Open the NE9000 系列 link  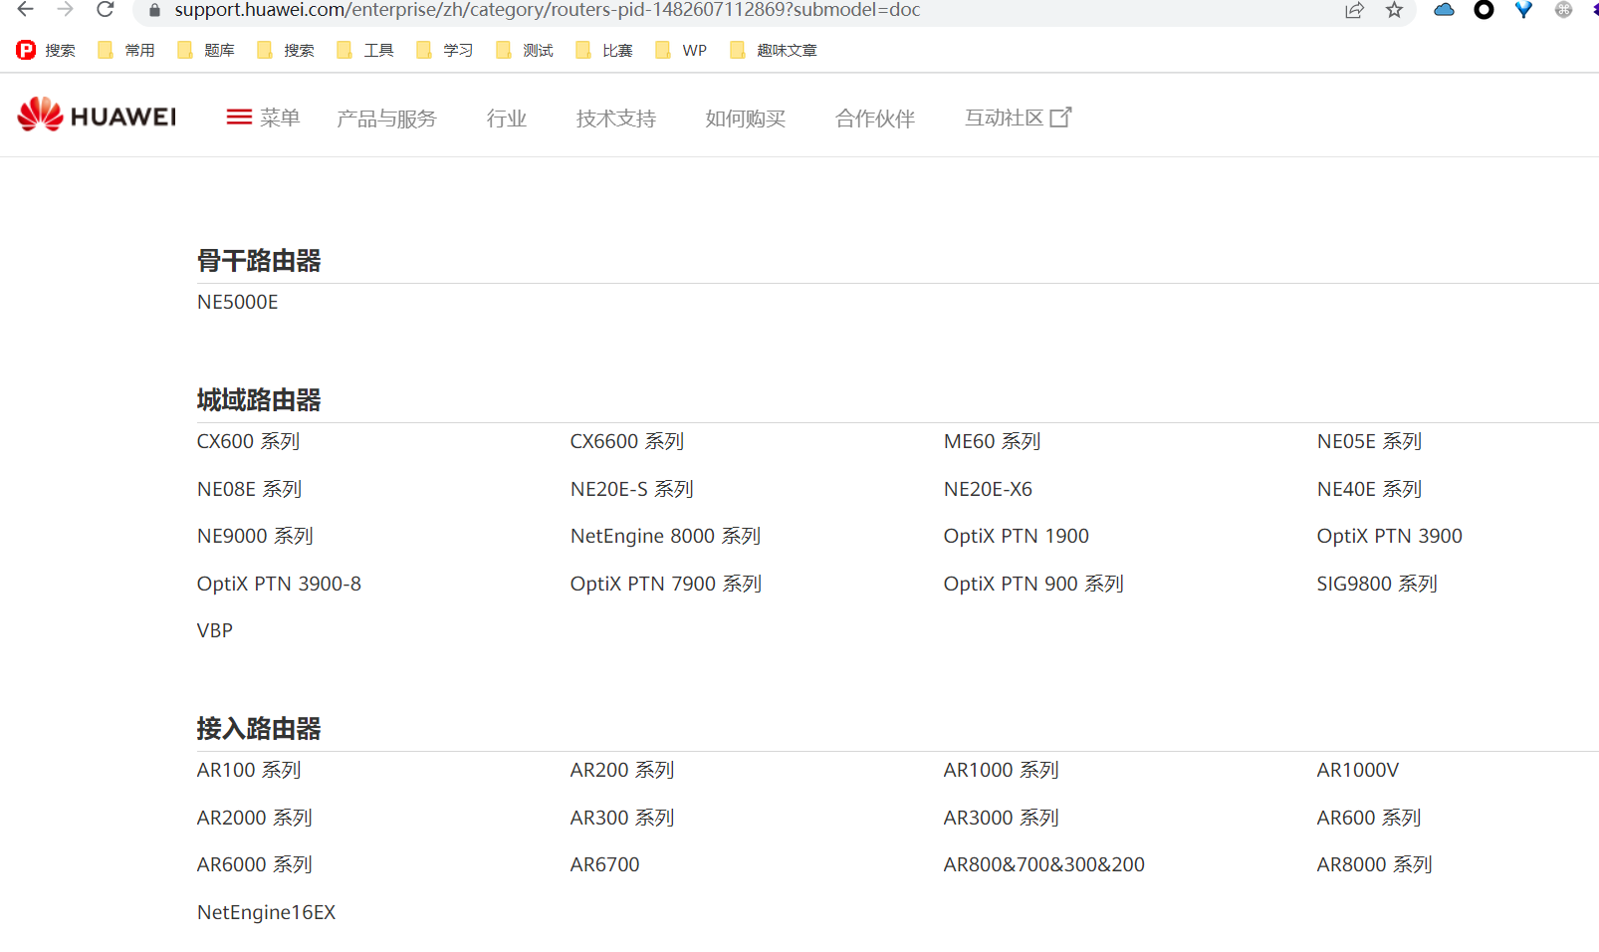click(255, 536)
